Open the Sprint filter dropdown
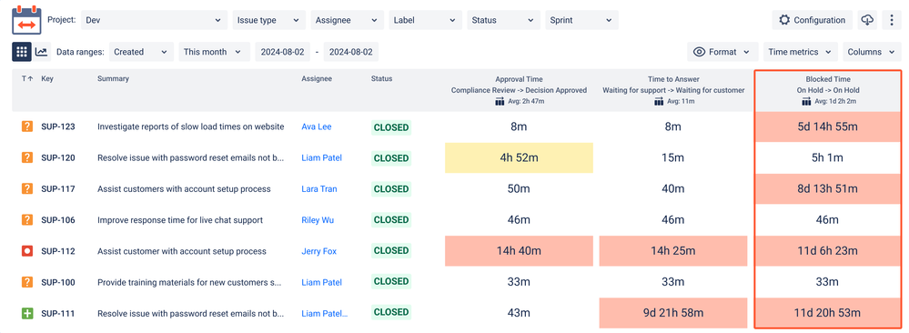Screen dimensions: 909x333 [581, 20]
